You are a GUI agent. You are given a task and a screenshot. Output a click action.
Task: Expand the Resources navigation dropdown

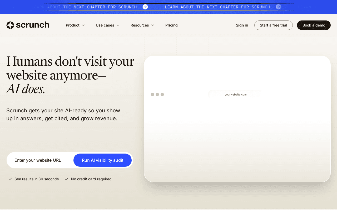pos(142,25)
